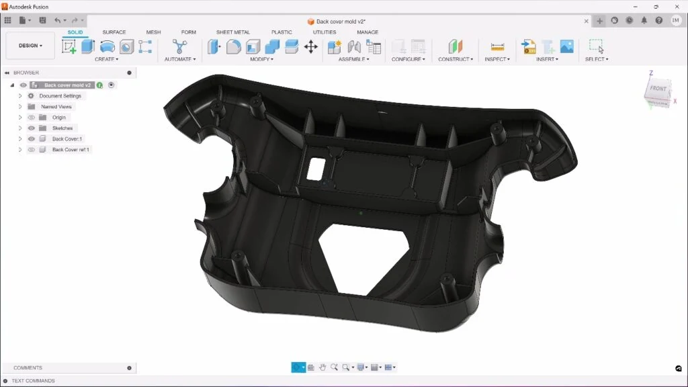Hide the Sketches folder
688x387 pixels.
[31, 128]
